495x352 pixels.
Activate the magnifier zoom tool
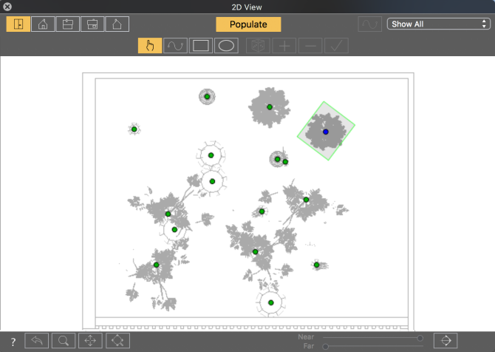click(64, 341)
